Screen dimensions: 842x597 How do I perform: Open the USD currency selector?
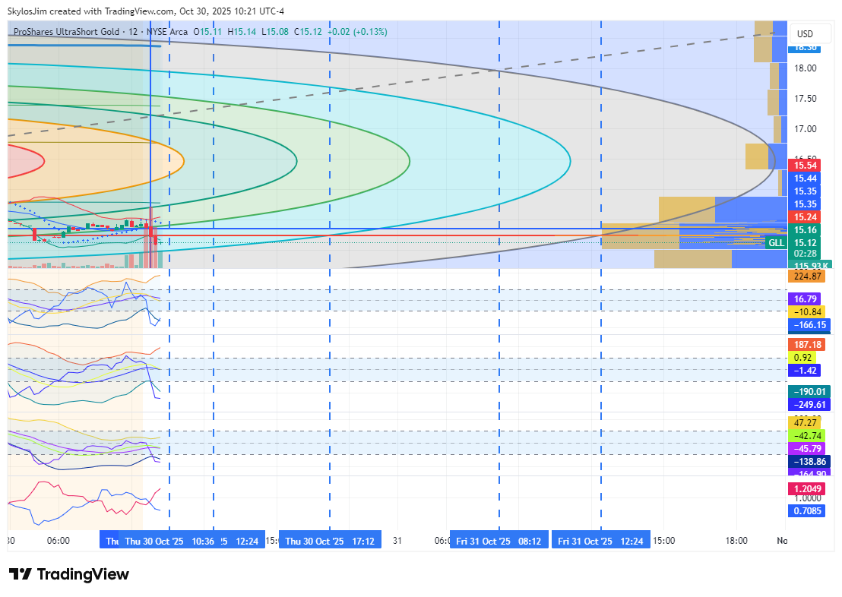coord(804,34)
